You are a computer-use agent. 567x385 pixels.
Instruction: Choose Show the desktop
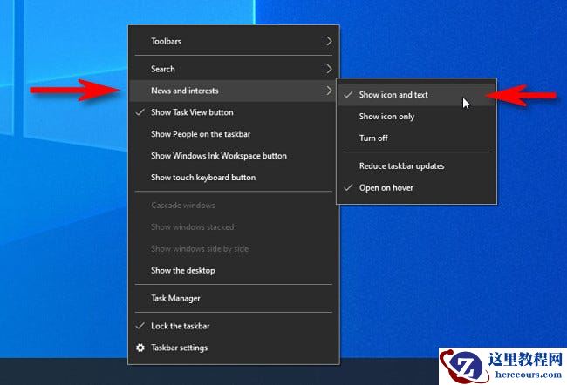(x=234, y=270)
